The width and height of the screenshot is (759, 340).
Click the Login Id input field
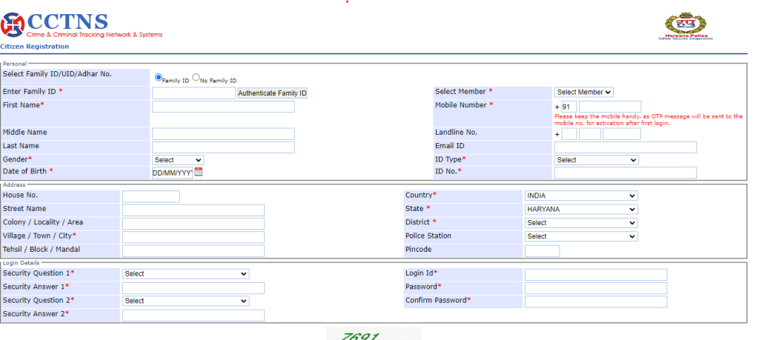595,275
